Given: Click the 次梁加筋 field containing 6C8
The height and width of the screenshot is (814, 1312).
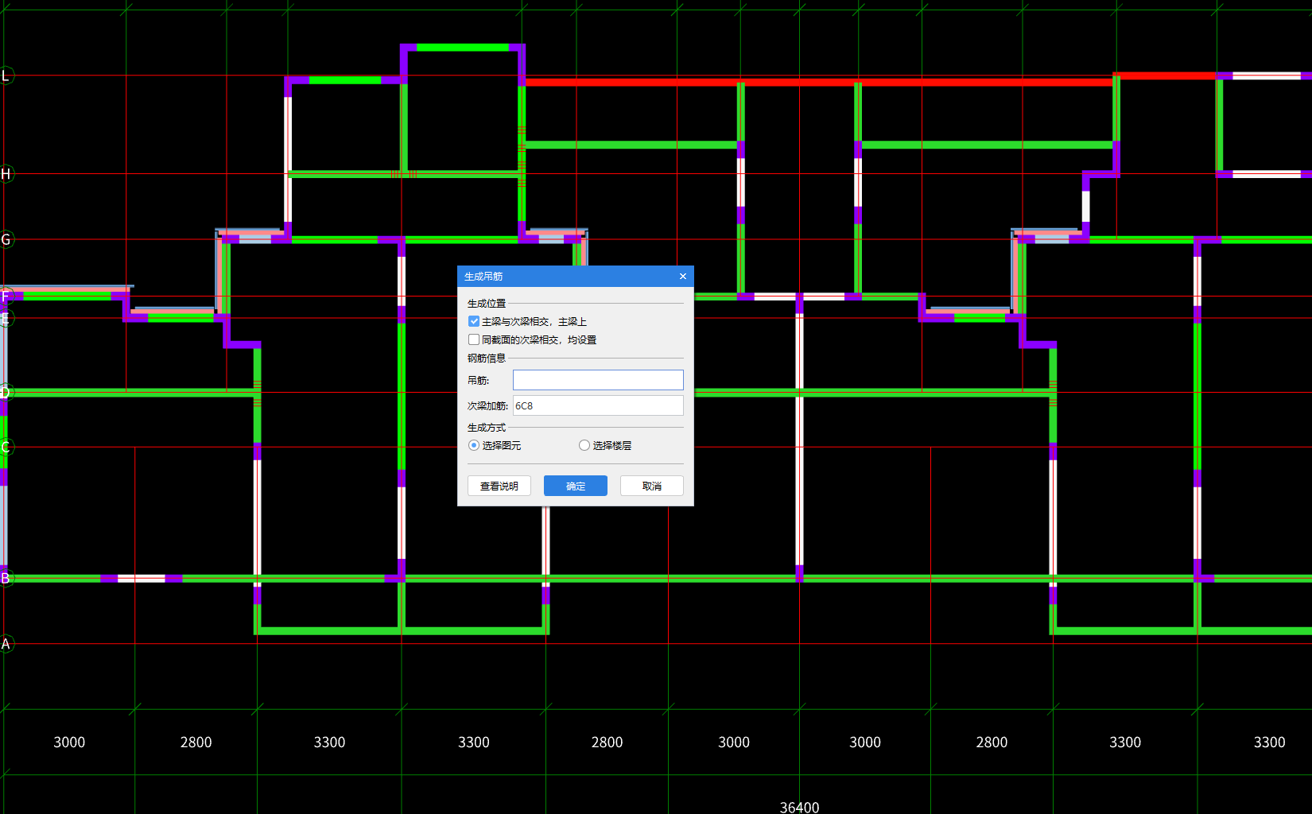Looking at the screenshot, I should coord(598,405).
